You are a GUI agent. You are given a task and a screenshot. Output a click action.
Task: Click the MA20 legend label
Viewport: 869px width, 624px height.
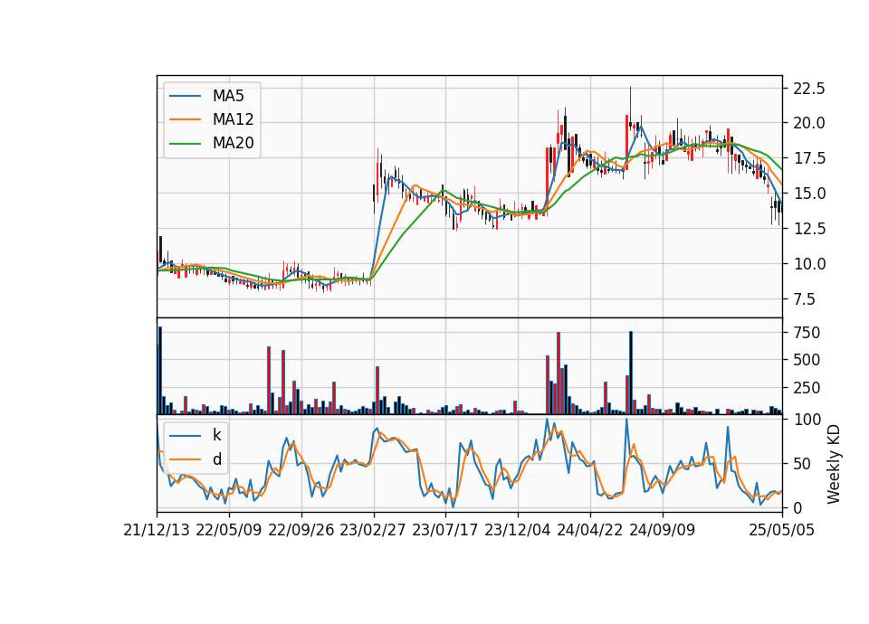tap(233, 144)
